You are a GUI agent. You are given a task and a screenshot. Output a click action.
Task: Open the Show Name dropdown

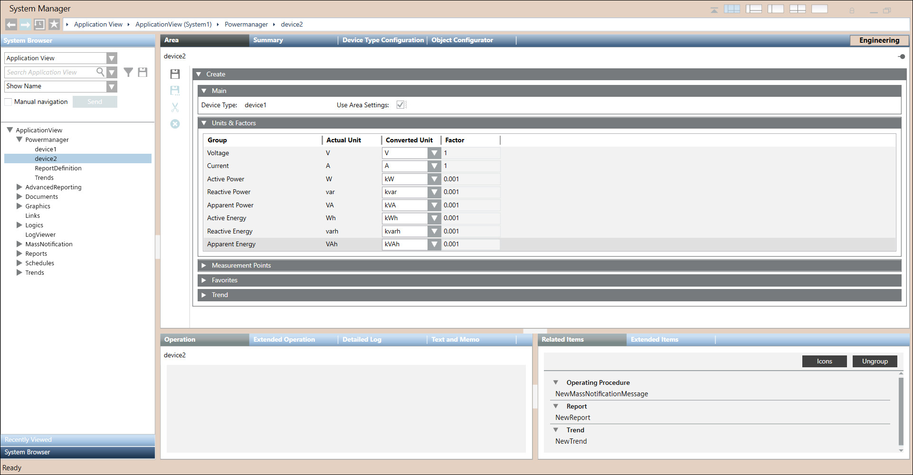click(112, 86)
